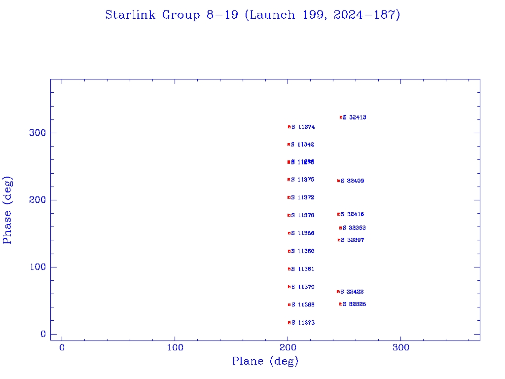The width and height of the screenshot is (505, 379).
Task: Click the 200 tick label on Plane axis
Action: pyautogui.click(x=288, y=347)
